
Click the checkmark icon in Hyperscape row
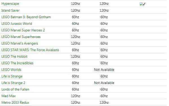tap(143, 4)
